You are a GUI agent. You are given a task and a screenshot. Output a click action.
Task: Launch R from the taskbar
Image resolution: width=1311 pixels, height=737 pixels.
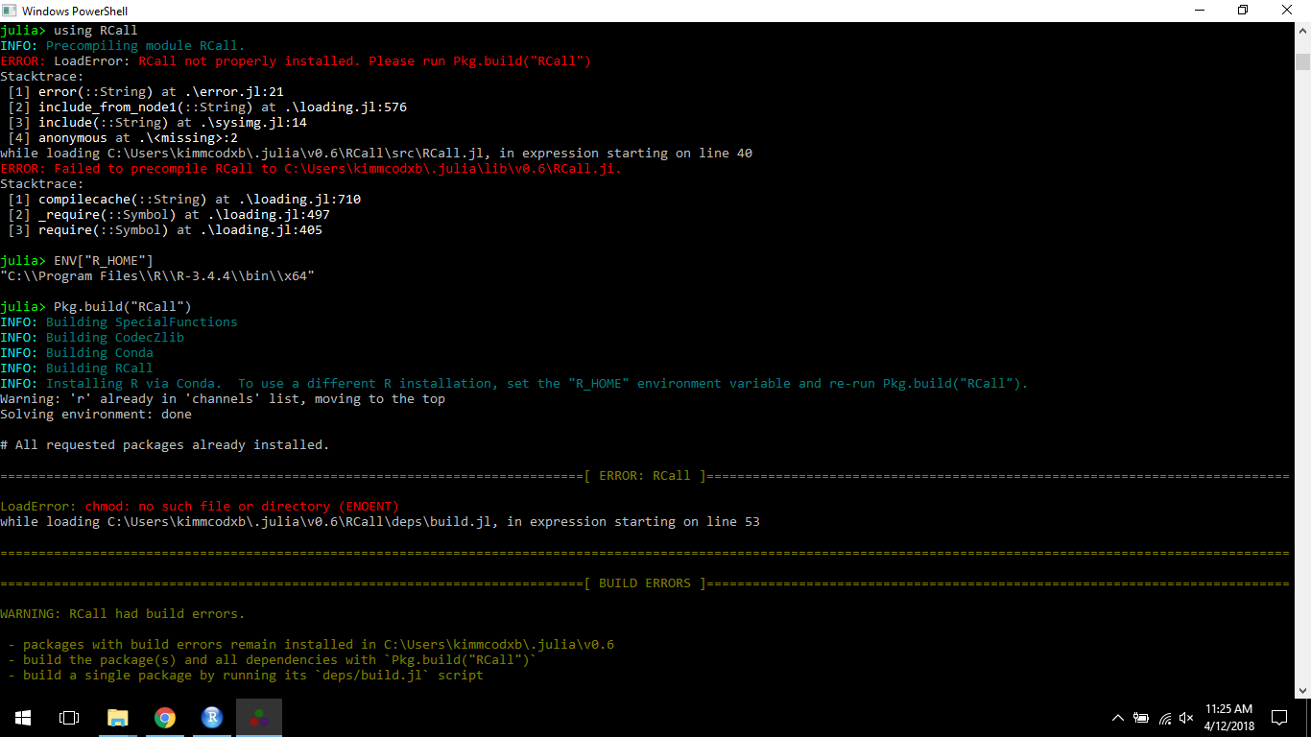click(x=211, y=717)
